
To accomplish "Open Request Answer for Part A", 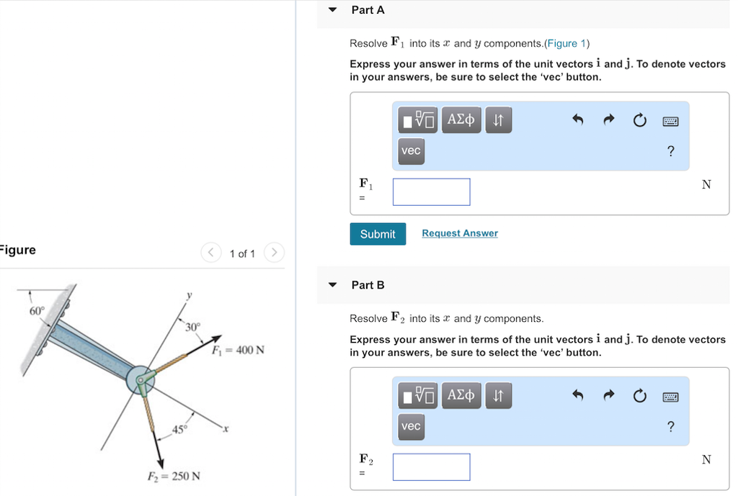I will (459, 233).
